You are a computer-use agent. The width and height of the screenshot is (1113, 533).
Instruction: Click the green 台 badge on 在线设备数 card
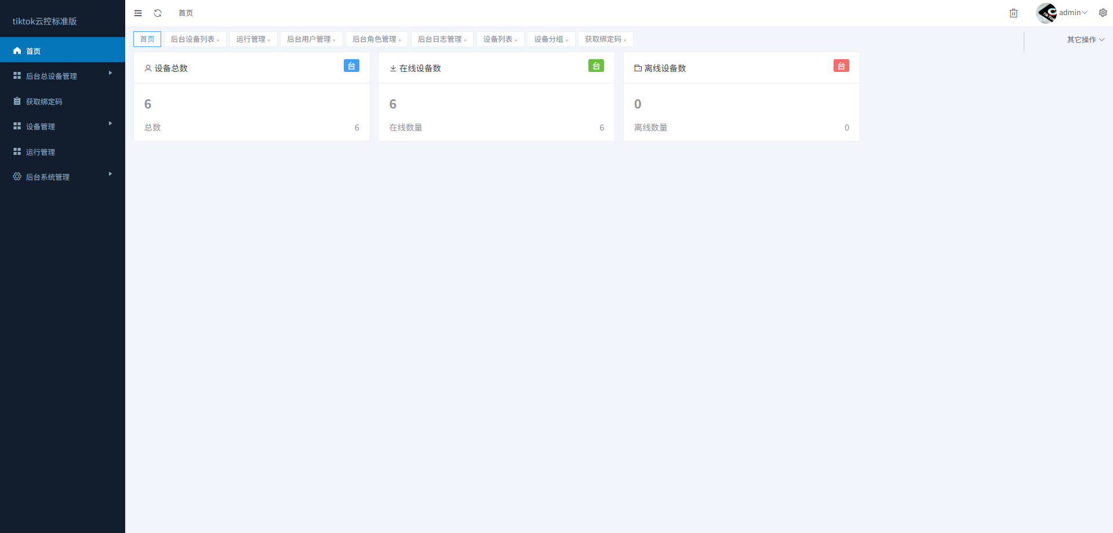[596, 66]
